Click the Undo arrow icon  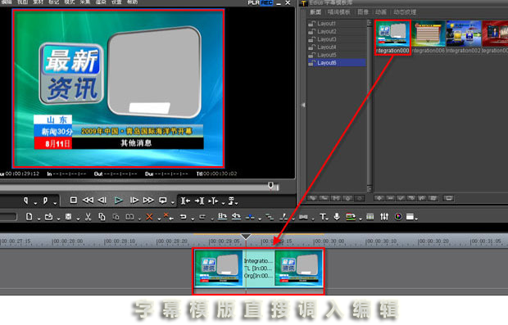tap(183, 217)
